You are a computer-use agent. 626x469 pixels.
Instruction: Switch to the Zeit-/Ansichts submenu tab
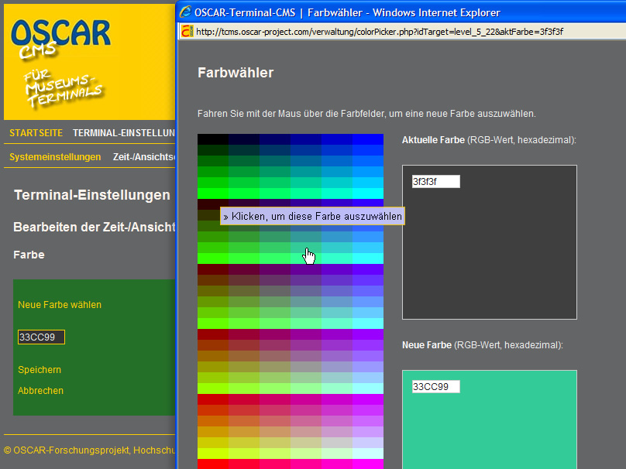pos(144,157)
